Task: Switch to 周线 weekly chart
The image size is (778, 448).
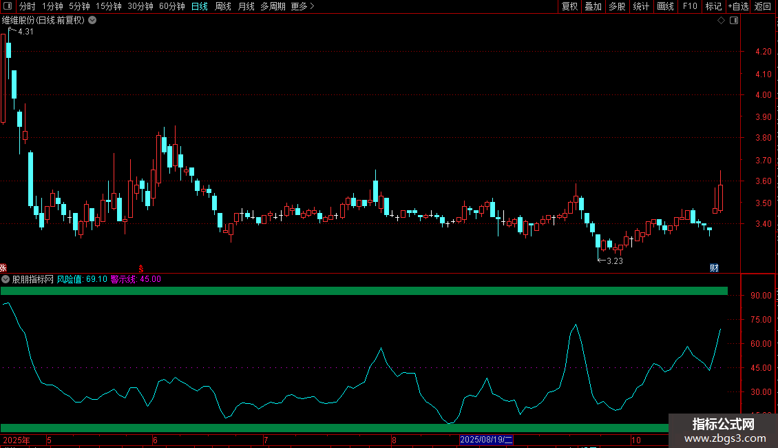Action: (222, 6)
